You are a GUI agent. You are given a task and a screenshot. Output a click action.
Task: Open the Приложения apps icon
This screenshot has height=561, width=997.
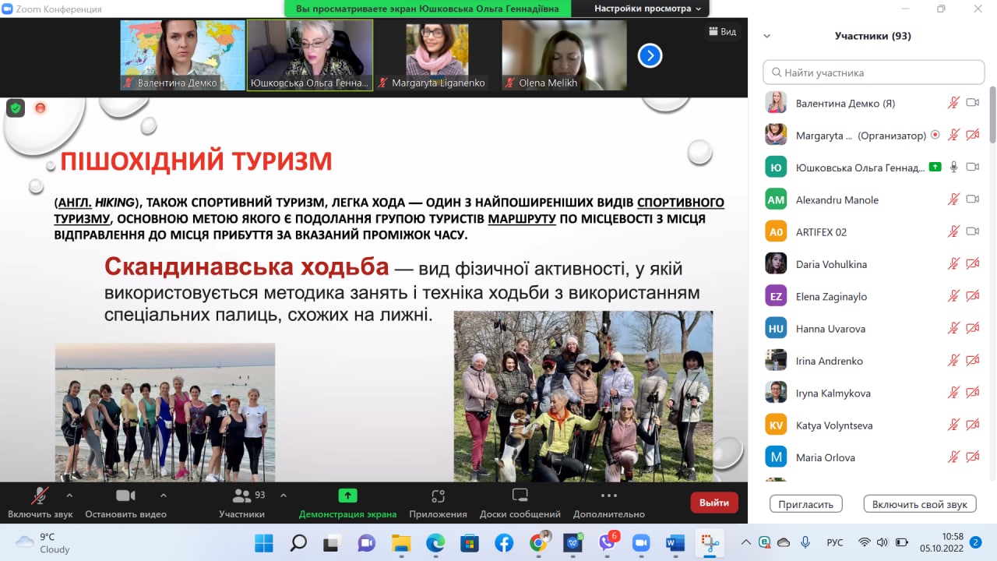pyautogui.click(x=438, y=496)
